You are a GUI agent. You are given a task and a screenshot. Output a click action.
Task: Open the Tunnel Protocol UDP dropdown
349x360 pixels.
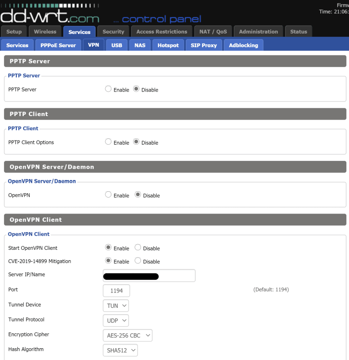click(x=116, y=321)
